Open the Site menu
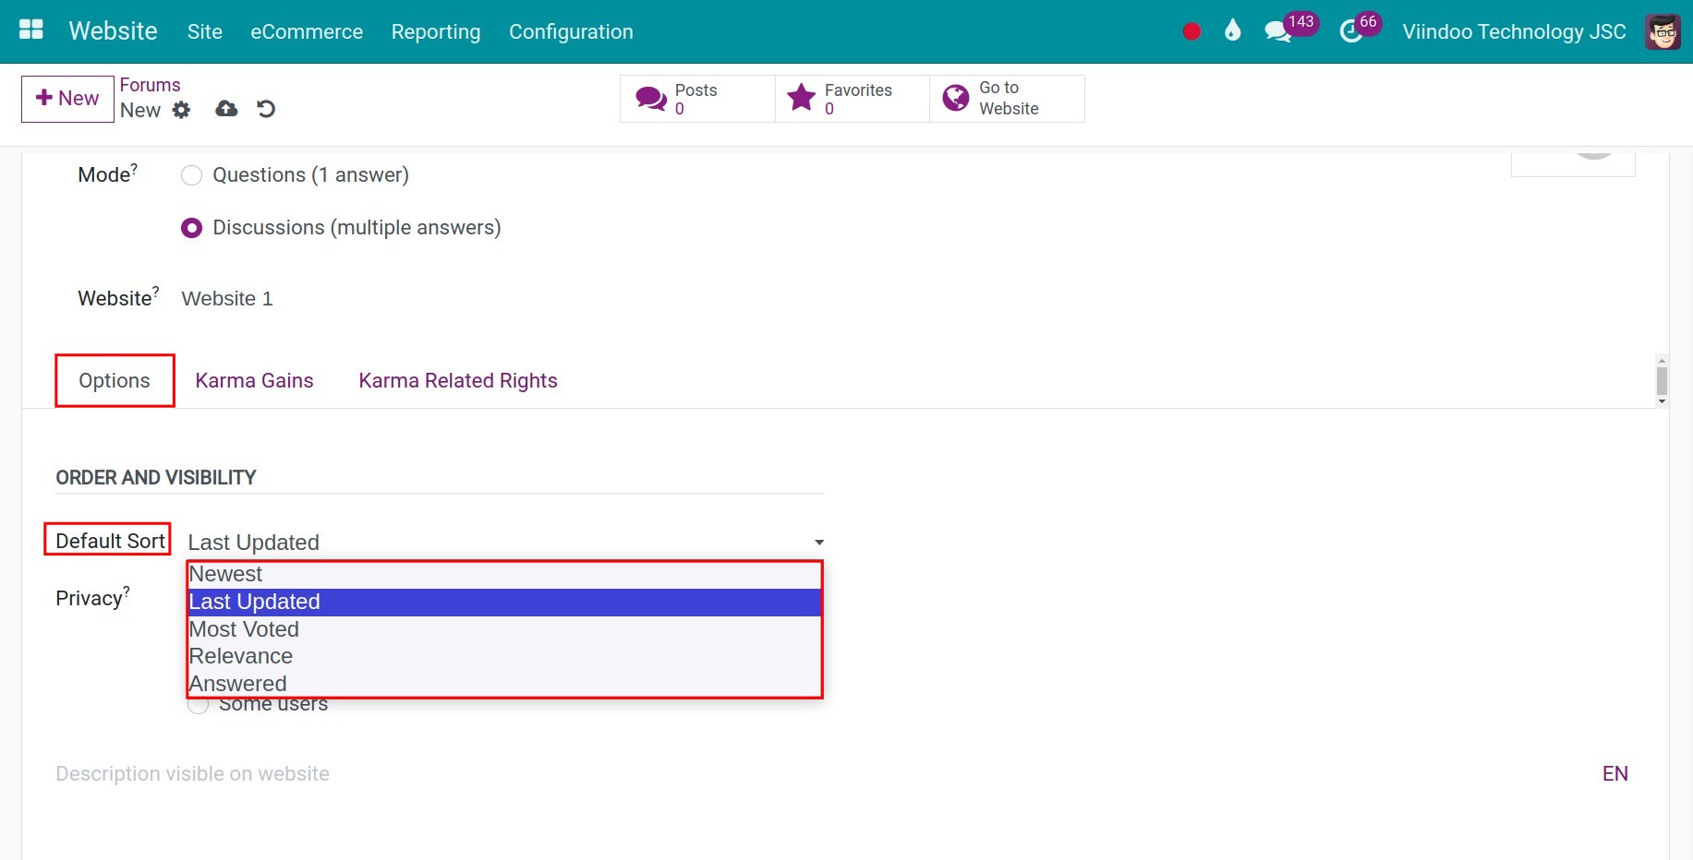This screenshot has width=1693, height=860. click(x=205, y=31)
